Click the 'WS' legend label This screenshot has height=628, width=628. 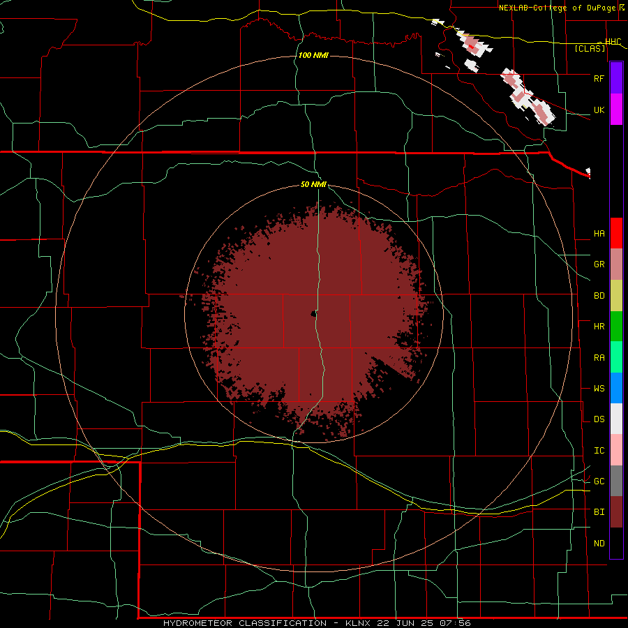[599, 389]
